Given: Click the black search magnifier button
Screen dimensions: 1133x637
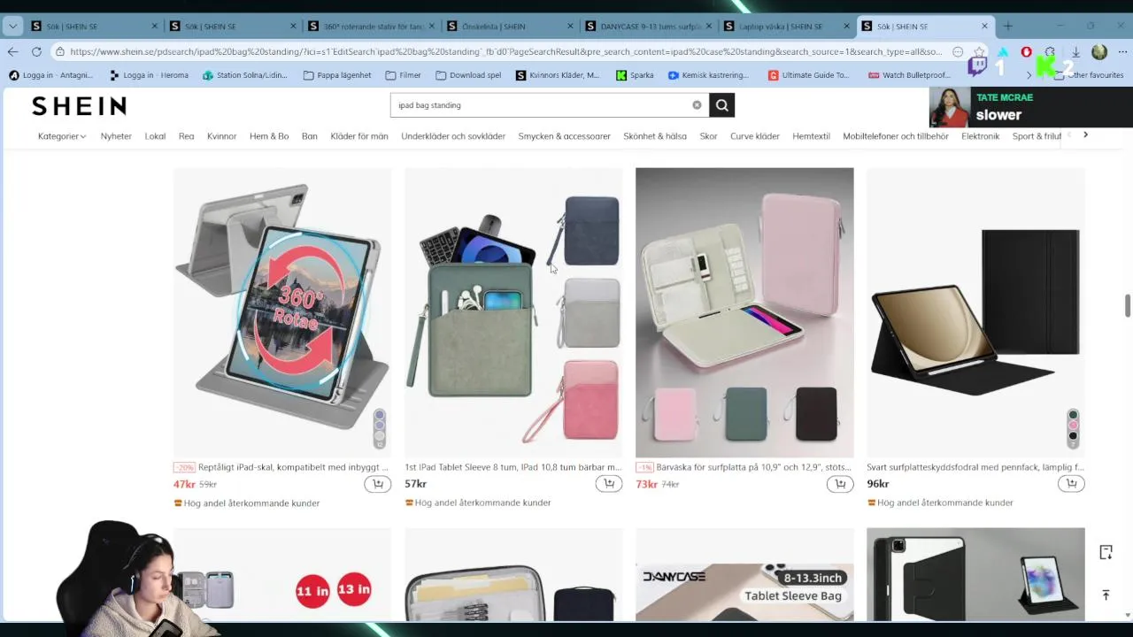Looking at the screenshot, I should [x=721, y=105].
